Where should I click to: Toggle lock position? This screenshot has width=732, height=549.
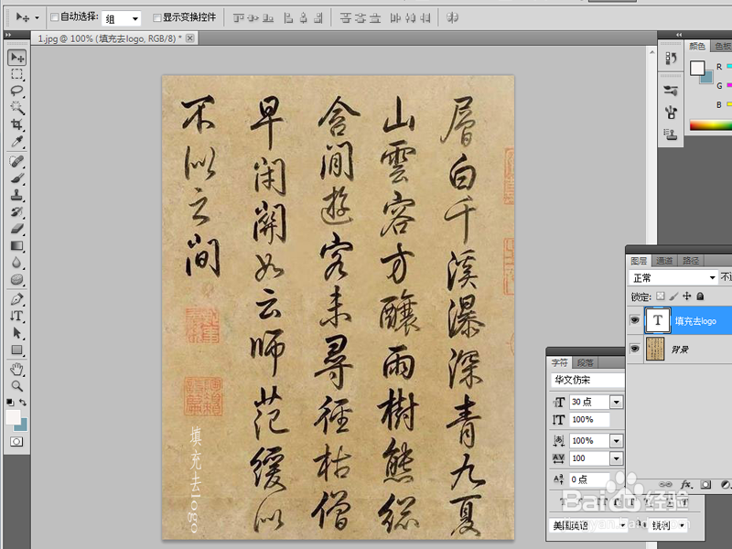click(x=687, y=296)
